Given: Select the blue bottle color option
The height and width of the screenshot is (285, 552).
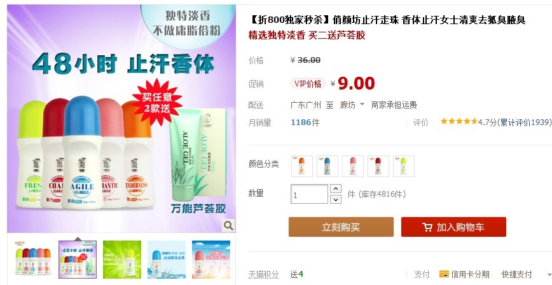Looking at the screenshot, I should coord(327,166).
